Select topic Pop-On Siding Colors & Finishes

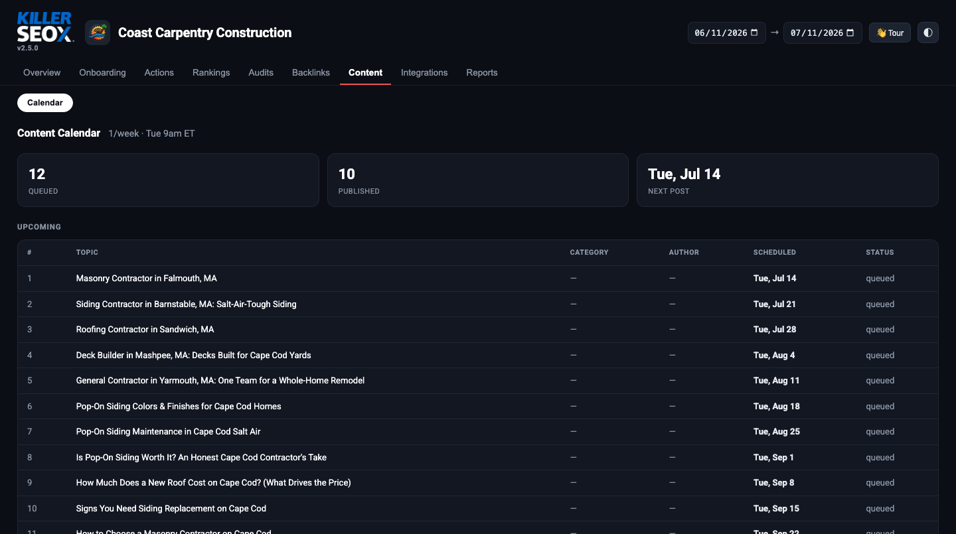tap(179, 407)
